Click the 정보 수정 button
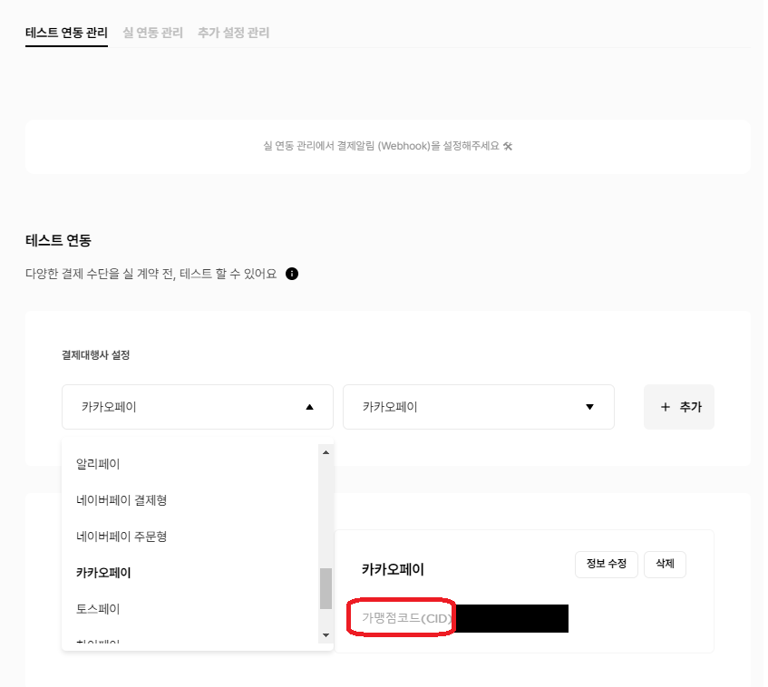Image resolution: width=768 pixels, height=687 pixels. [607, 564]
